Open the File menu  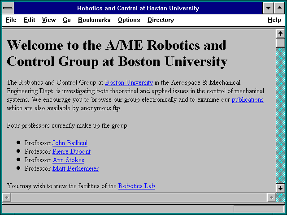pos(11,20)
